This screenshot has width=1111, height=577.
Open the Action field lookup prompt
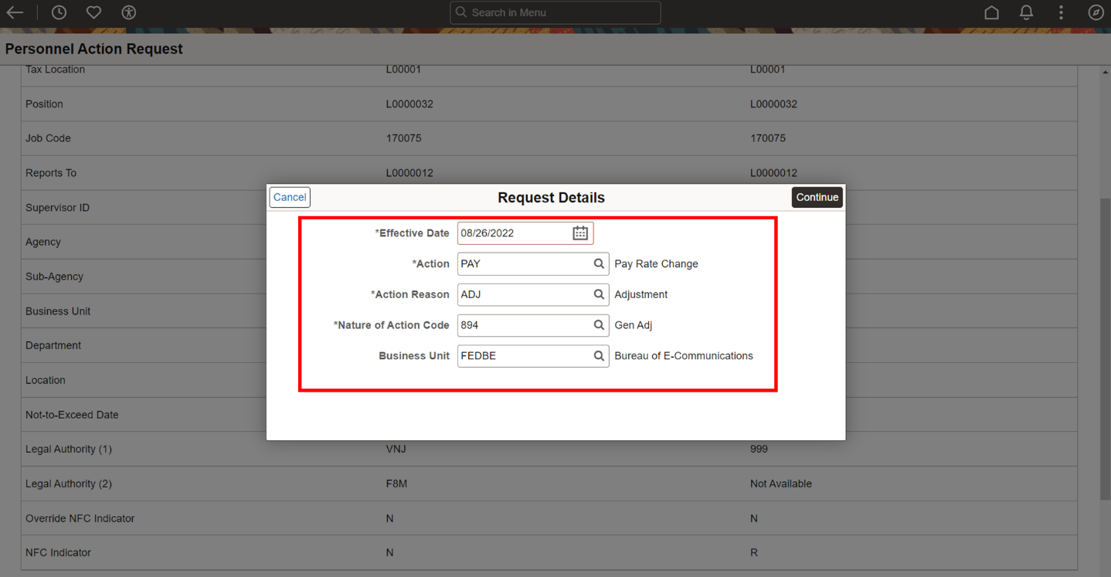point(599,263)
